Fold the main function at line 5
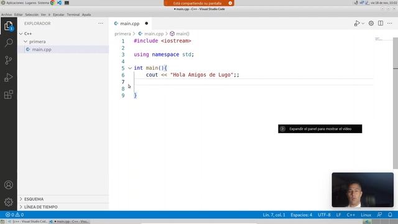 coord(130,68)
